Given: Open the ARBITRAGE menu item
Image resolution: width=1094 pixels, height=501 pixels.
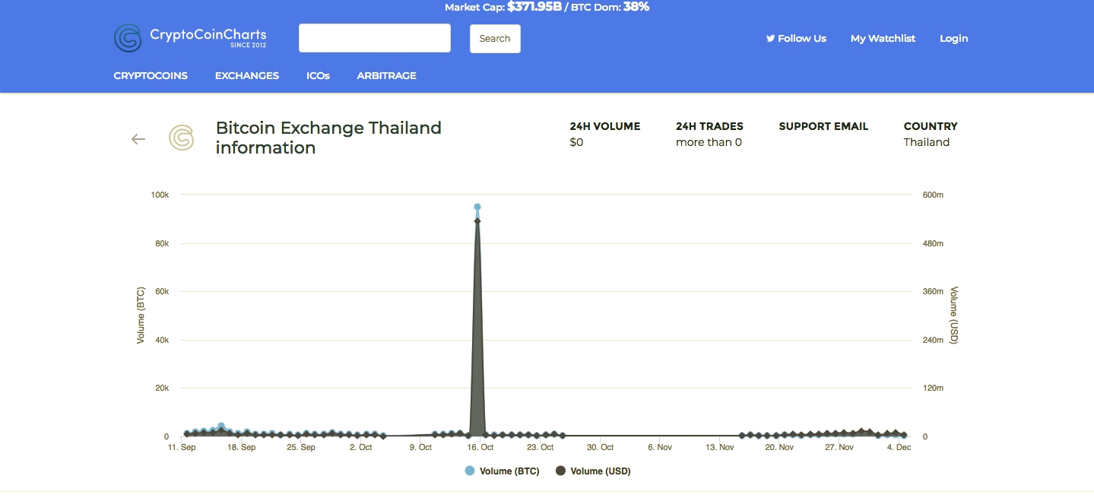Looking at the screenshot, I should point(386,75).
